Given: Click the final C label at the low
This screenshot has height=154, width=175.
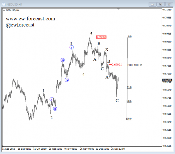Looking at the screenshot, I should point(117,101).
